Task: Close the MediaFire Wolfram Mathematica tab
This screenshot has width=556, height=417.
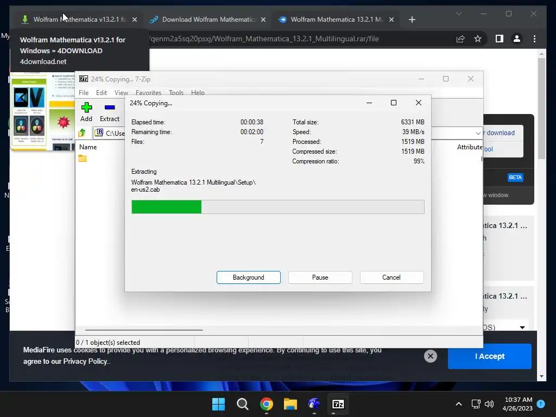Action: click(391, 20)
